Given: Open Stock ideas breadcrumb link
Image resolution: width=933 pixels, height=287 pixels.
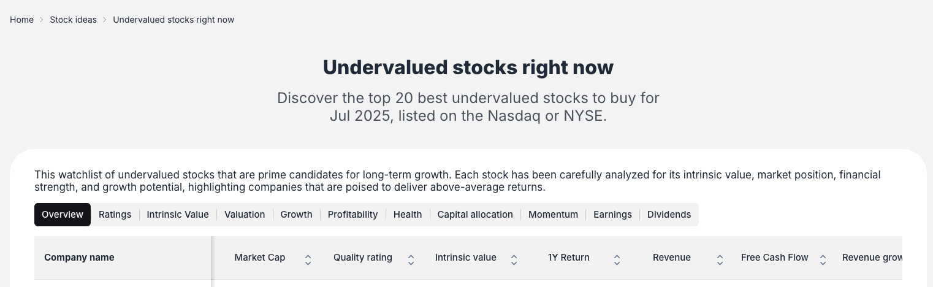Looking at the screenshot, I should tap(73, 20).
